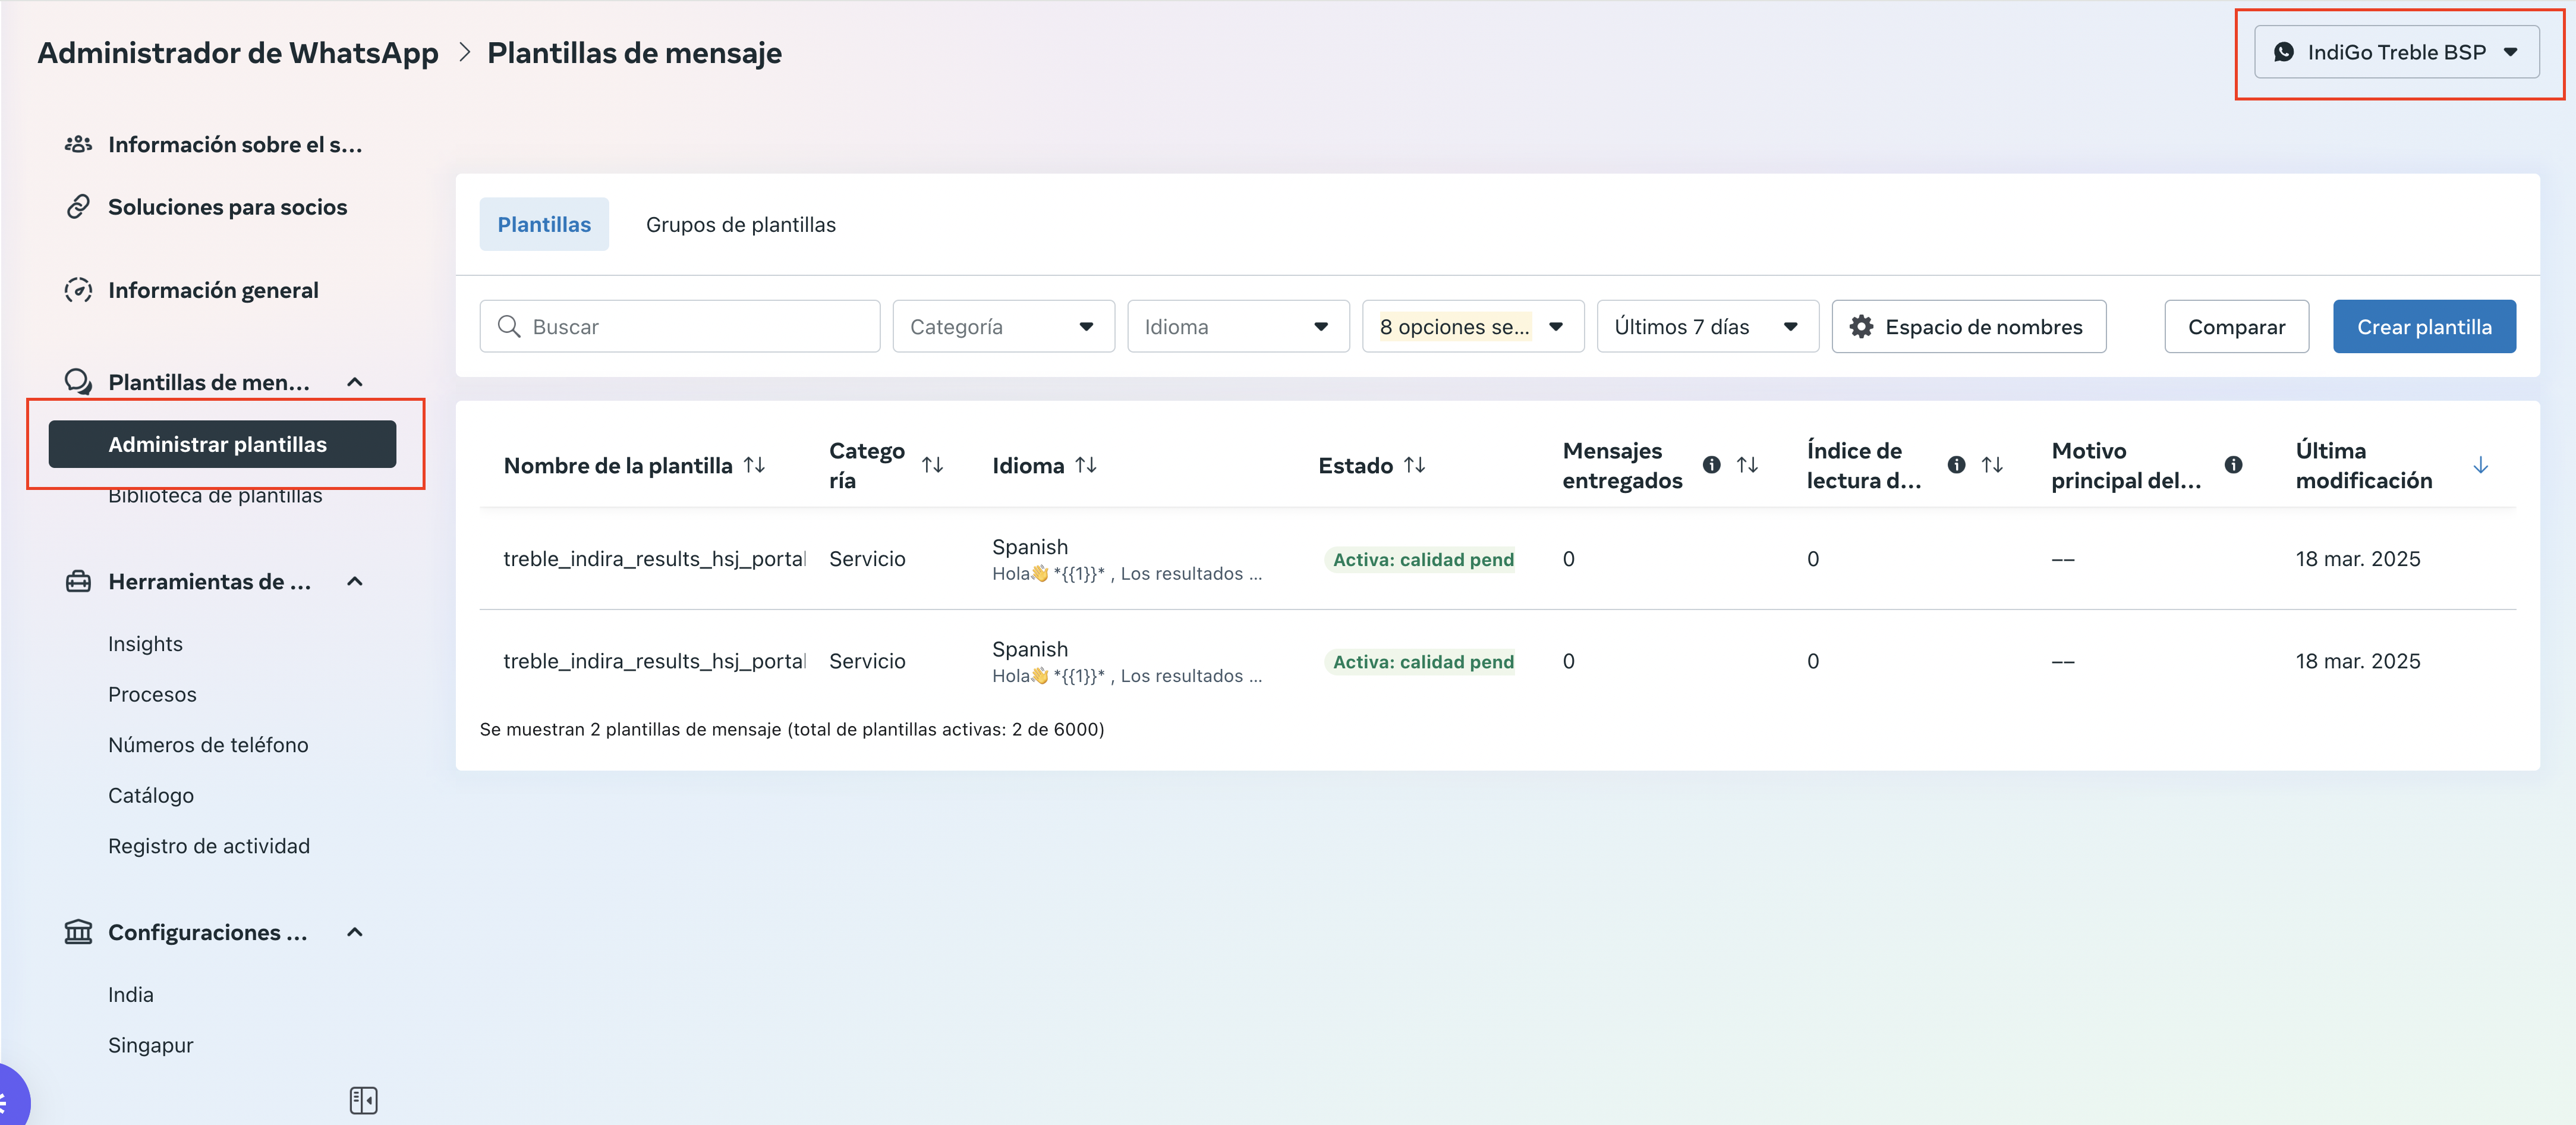Sort by Índice de lectura arrows
2576x1125 pixels.
click(x=1992, y=465)
